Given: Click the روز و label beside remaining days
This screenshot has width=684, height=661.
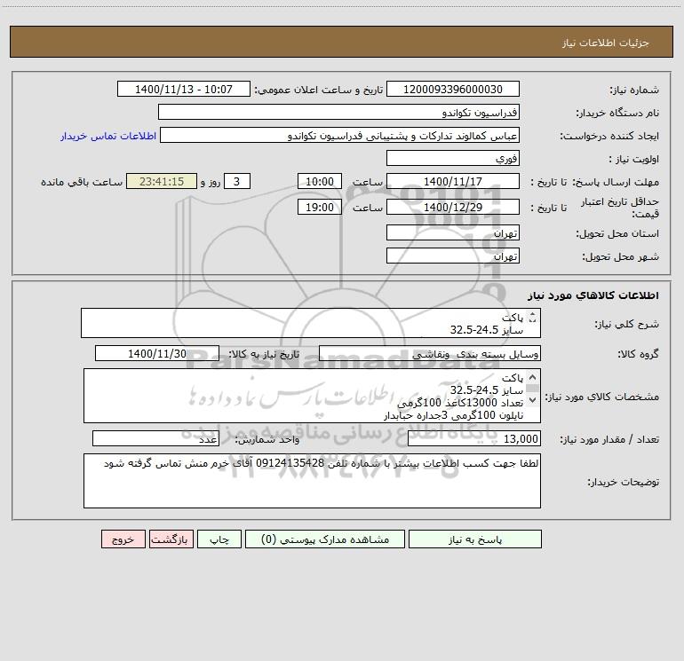Looking at the screenshot, I should pyautogui.click(x=211, y=182).
